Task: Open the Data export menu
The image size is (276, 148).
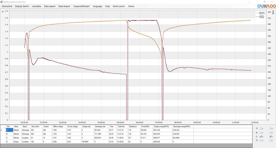Action: coord(50,6)
